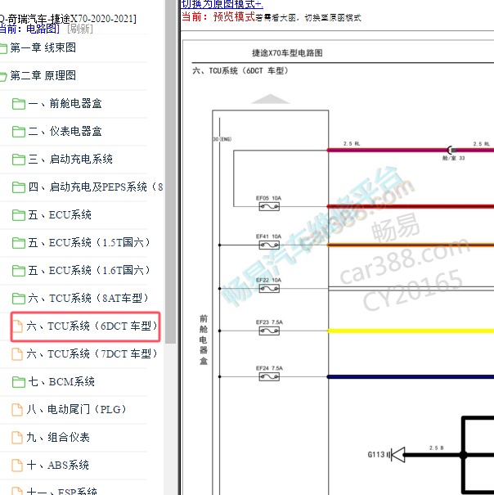Select 八、电动尾门（PLG） diagram
This screenshot has height=495, width=494.
tap(77, 409)
